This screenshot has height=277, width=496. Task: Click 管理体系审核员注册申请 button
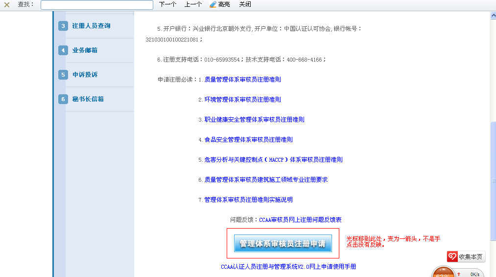point(283,243)
